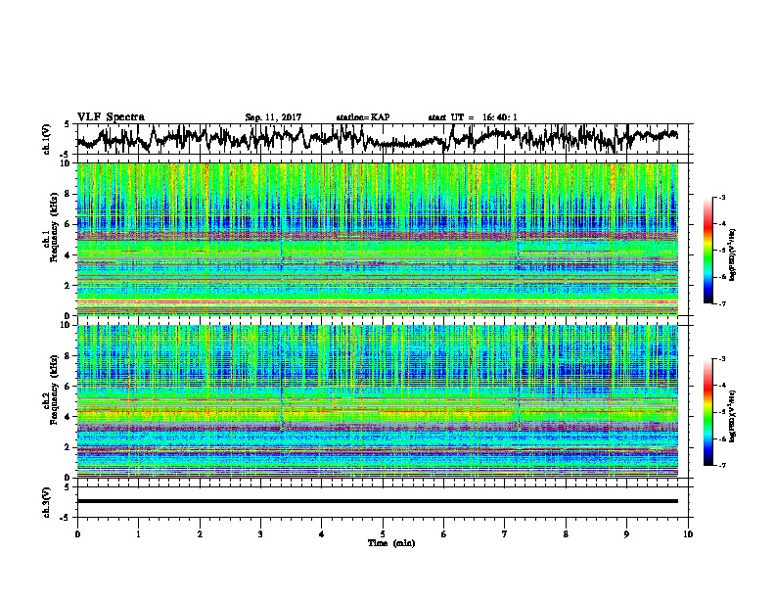Click the ch.1 voltage waveform trace panel
Screen dimensions: 775x599
point(385,139)
